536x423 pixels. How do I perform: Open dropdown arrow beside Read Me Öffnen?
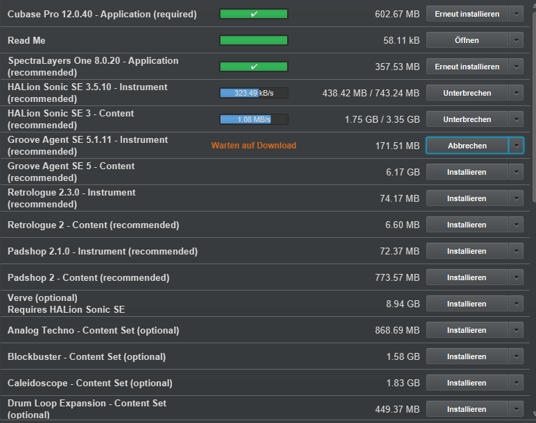coord(517,40)
